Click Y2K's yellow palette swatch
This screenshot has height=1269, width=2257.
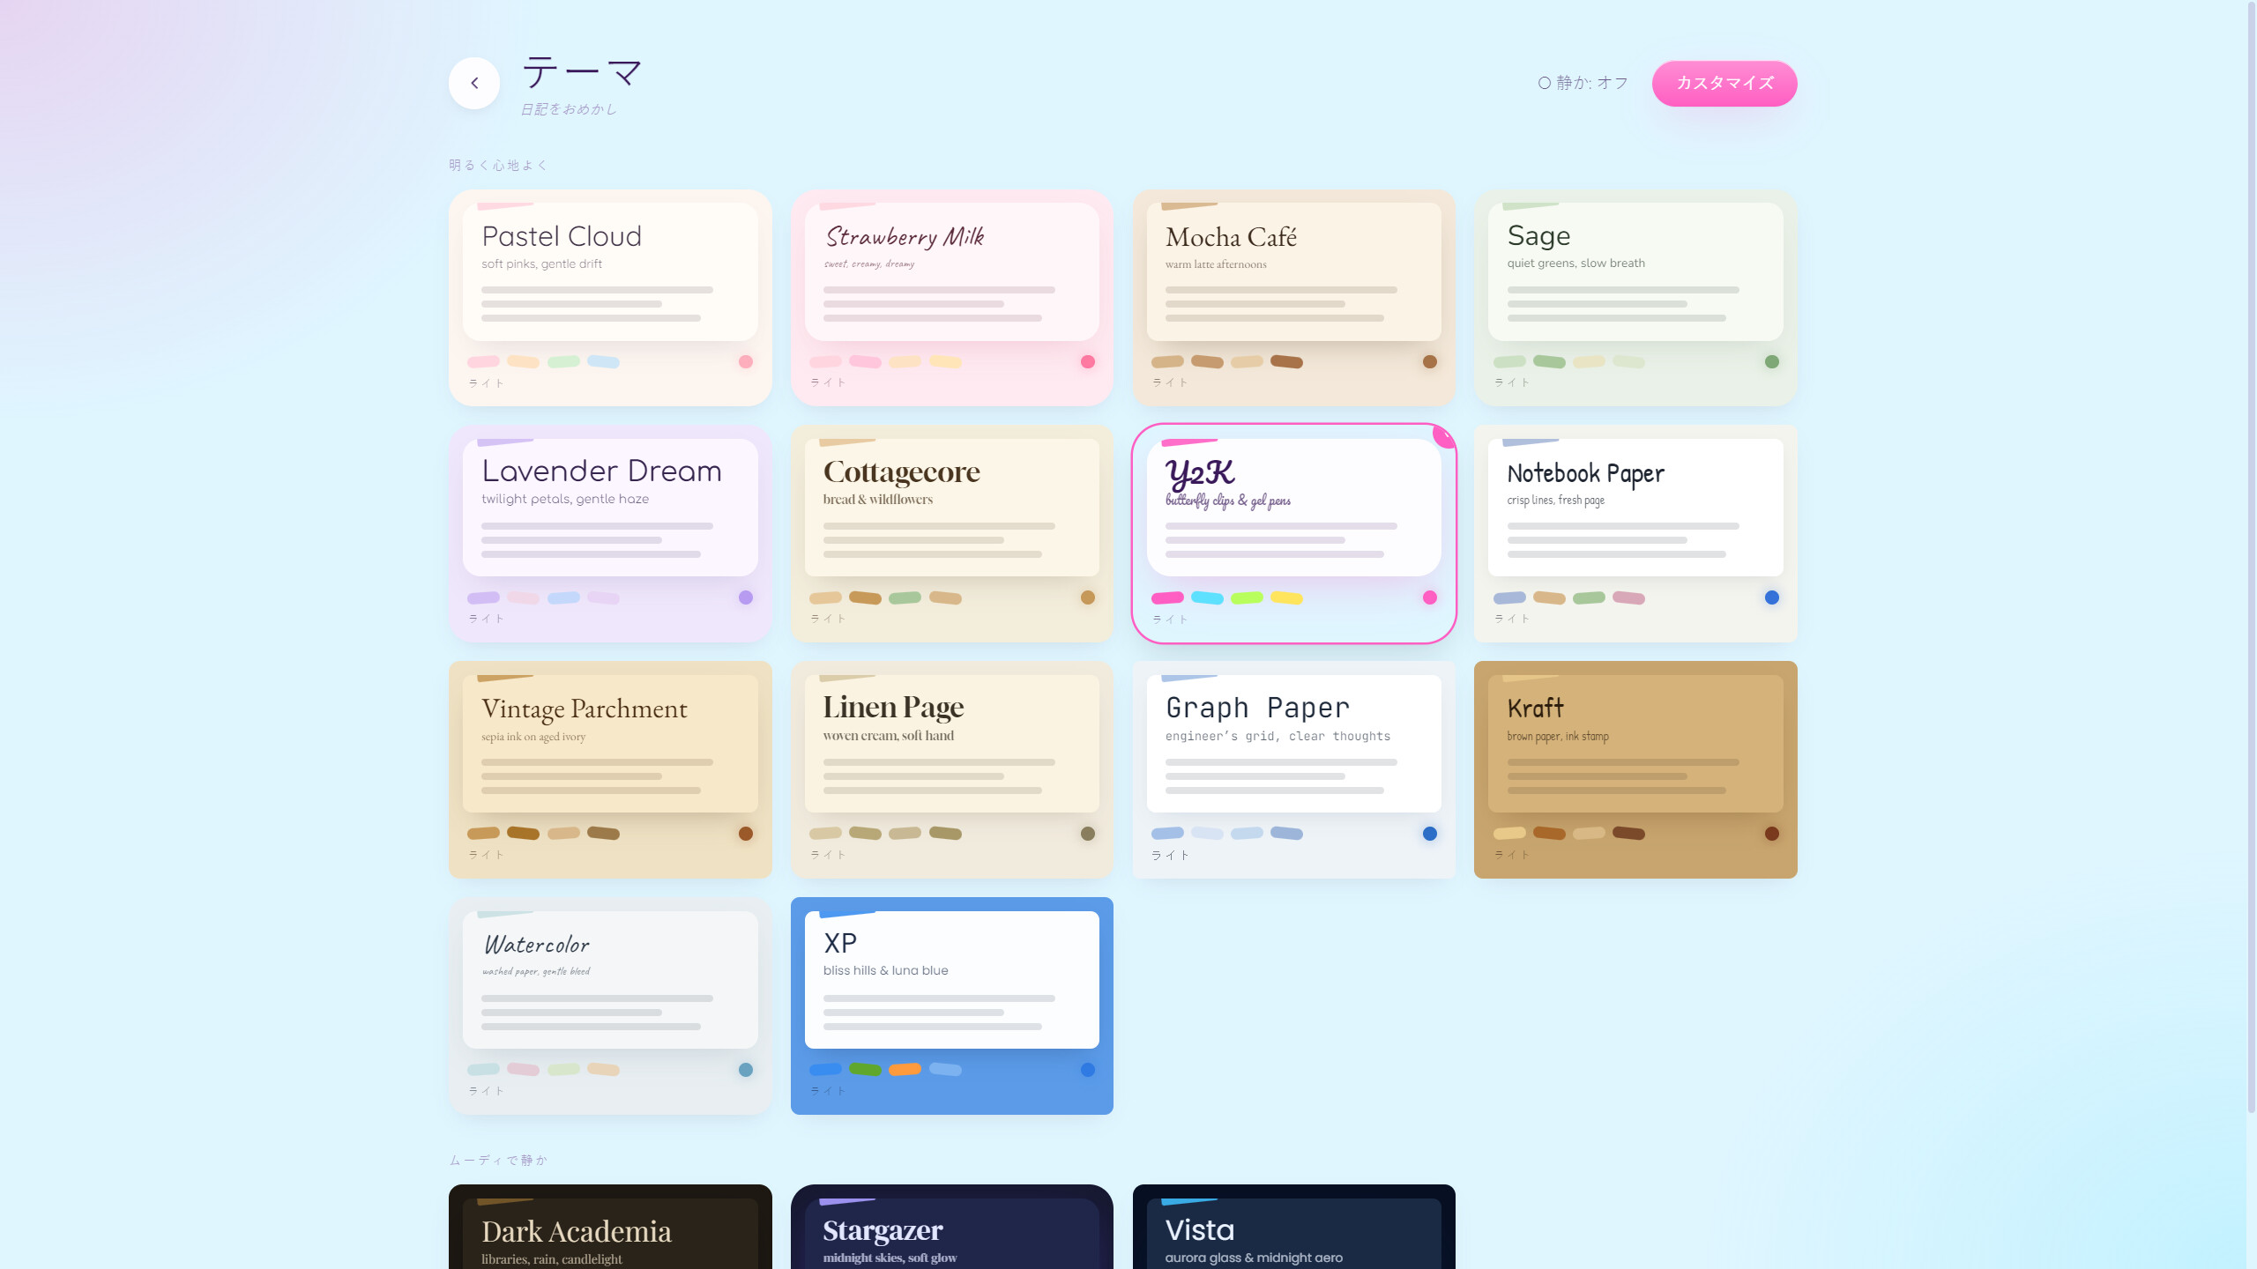1286,597
